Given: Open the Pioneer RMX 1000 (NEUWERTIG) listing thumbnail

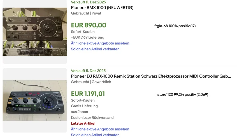Looking at the screenshot, I should point(35,32).
